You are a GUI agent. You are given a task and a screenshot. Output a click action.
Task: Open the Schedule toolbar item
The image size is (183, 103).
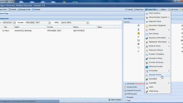pos(12,9)
